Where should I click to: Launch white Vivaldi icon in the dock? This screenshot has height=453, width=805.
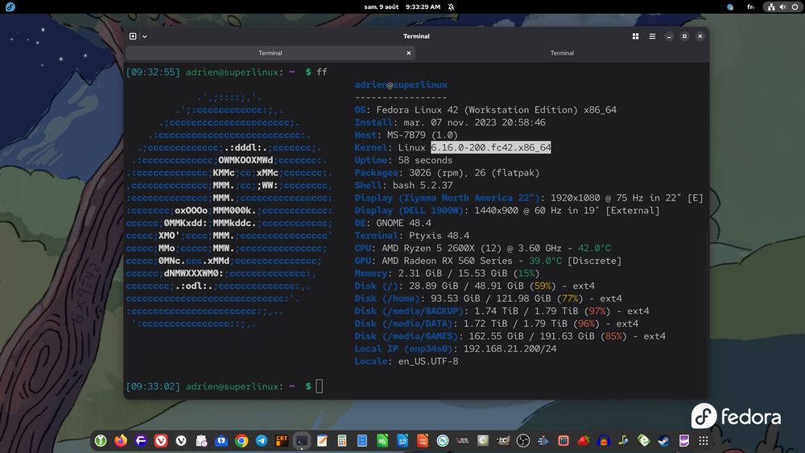click(x=180, y=440)
